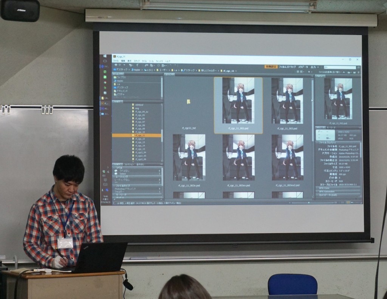Viewport: 387px width, 299px height.
Task: Click the return to Photoshop boomerang icon
Action: (138, 65)
